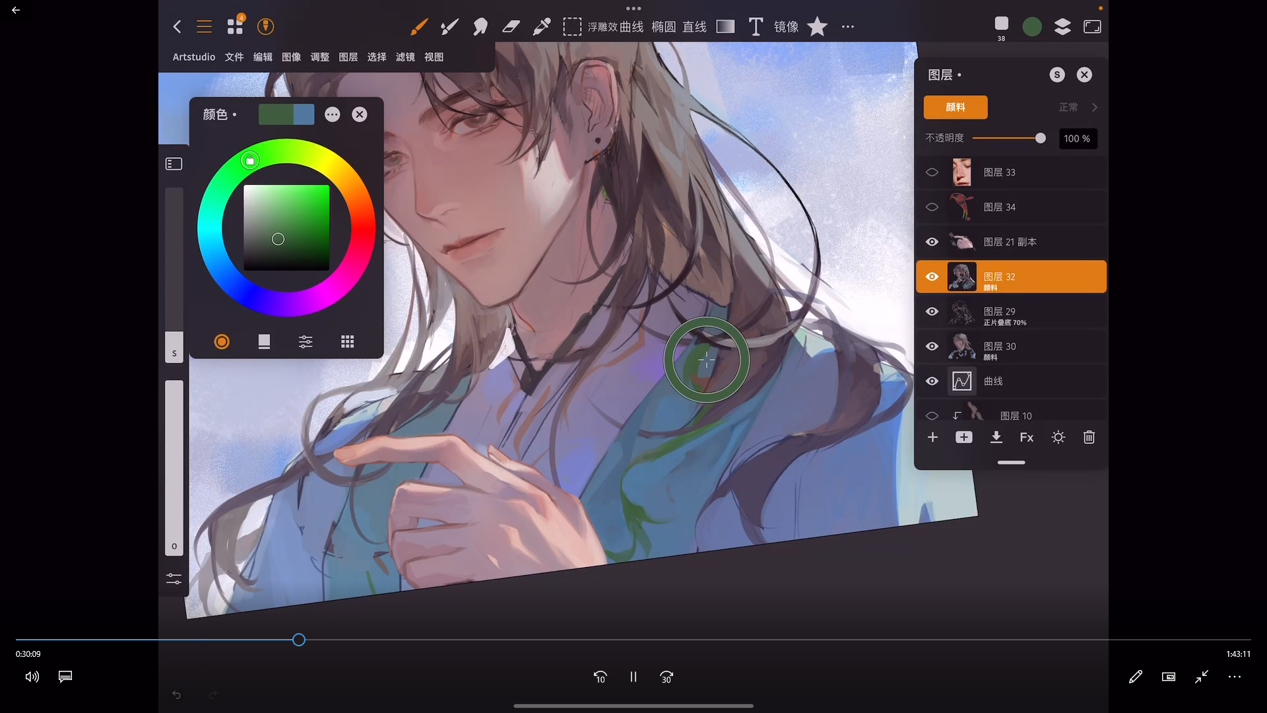This screenshot has height=713, width=1267.
Task: Open the layers stack icon
Action: click(1062, 26)
